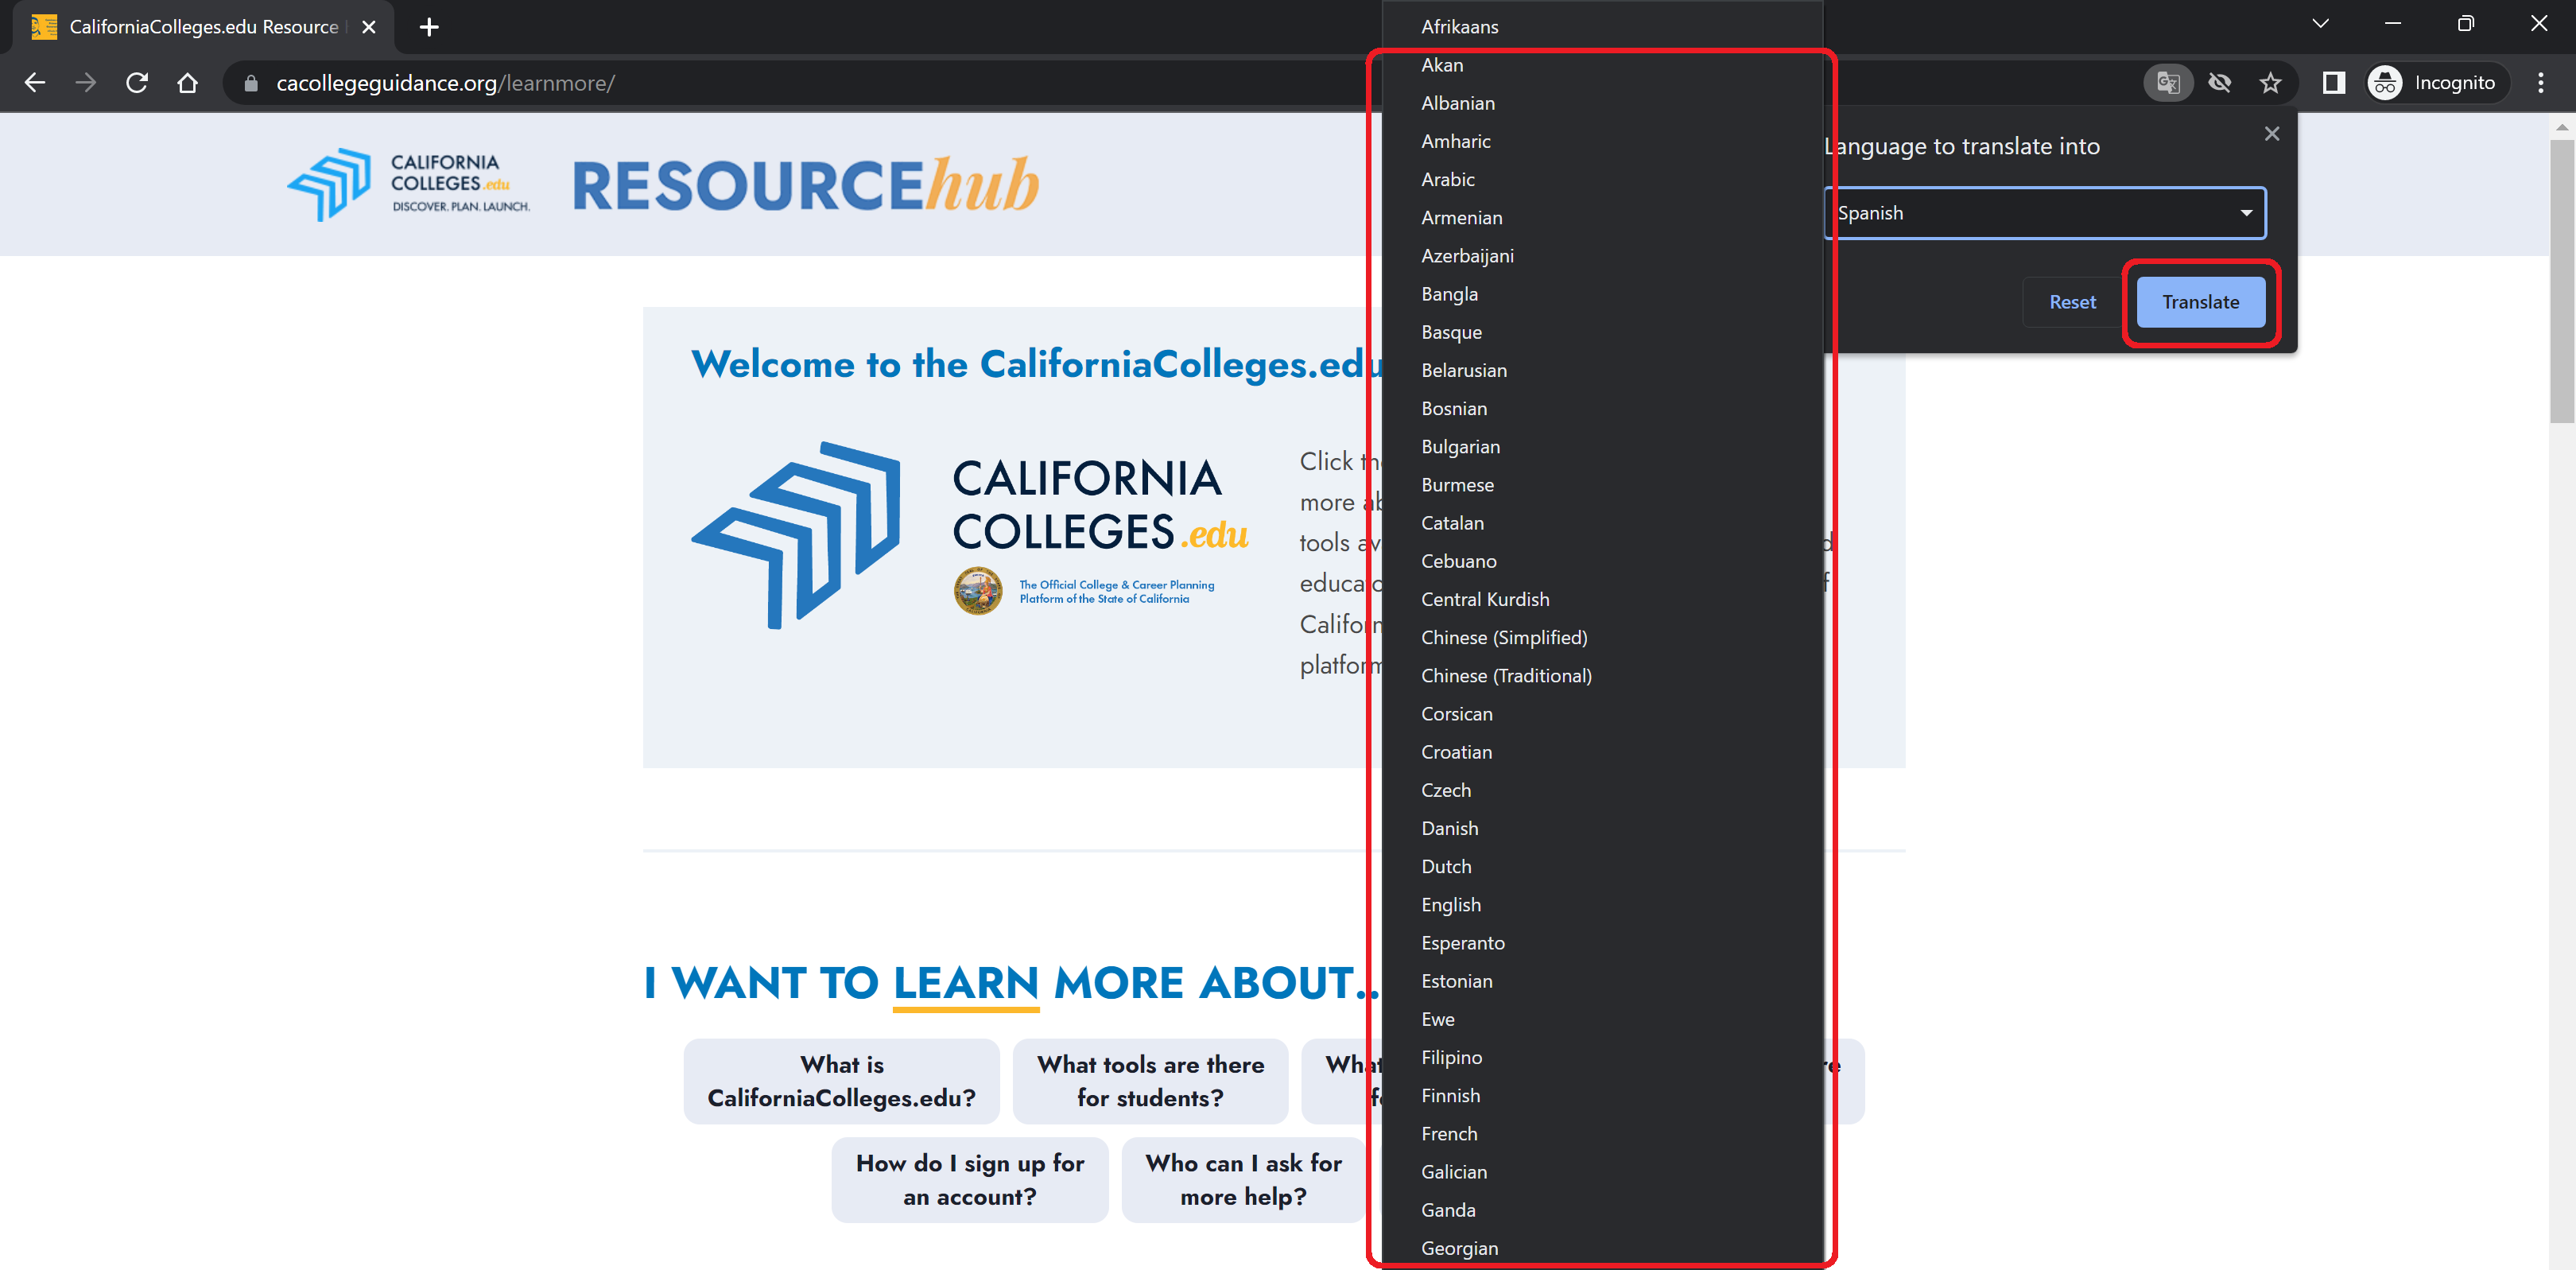The height and width of the screenshot is (1270, 2576).
Task: Close the translate popup
Action: coord(2272,134)
